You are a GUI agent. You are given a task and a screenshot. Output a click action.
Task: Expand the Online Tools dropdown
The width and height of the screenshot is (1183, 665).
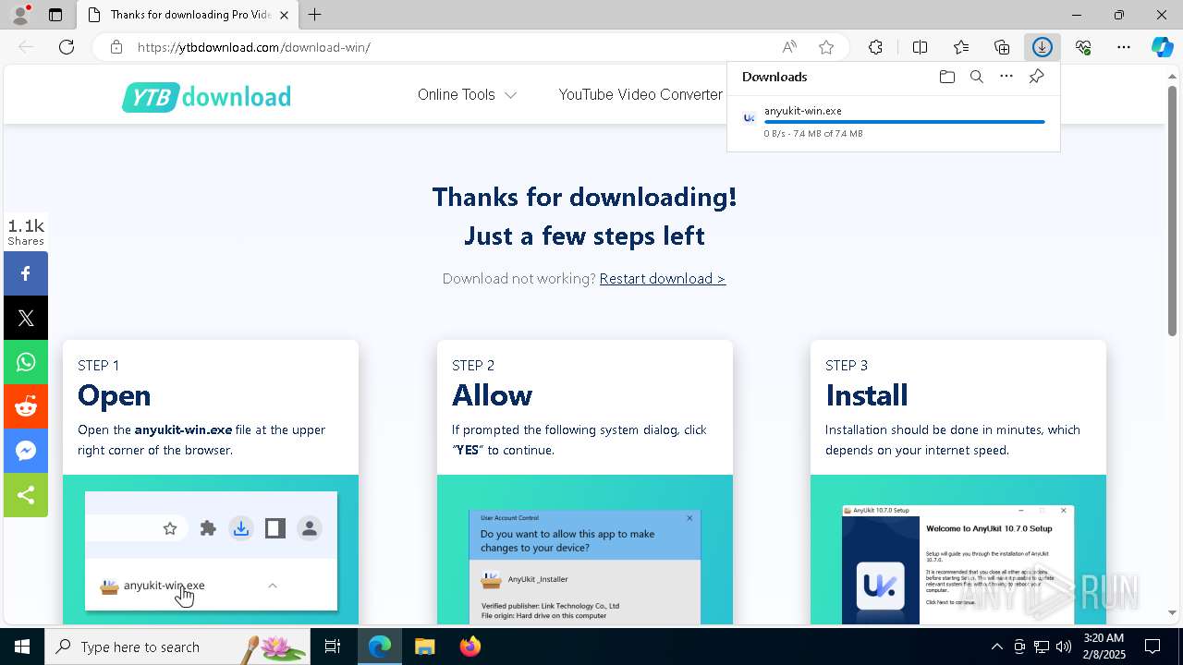[x=467, y=94]
